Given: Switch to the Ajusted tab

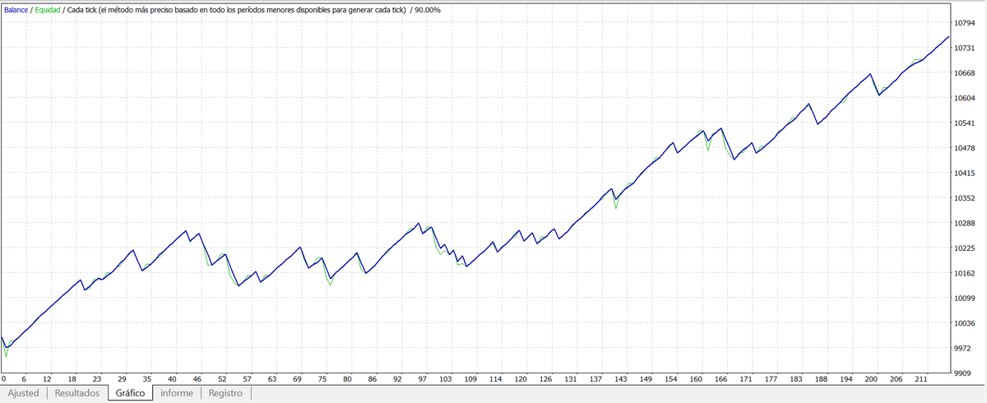Looking at the screenshot, I should (x=23, y=393).
